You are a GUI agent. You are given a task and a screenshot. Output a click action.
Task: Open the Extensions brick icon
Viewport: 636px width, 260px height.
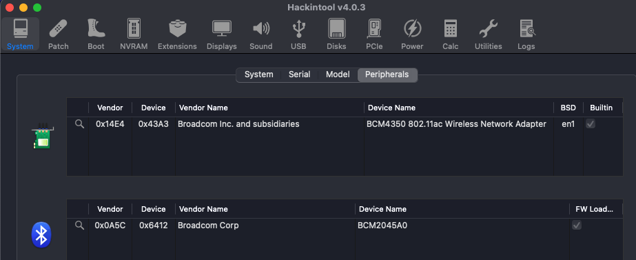(177, 34)
